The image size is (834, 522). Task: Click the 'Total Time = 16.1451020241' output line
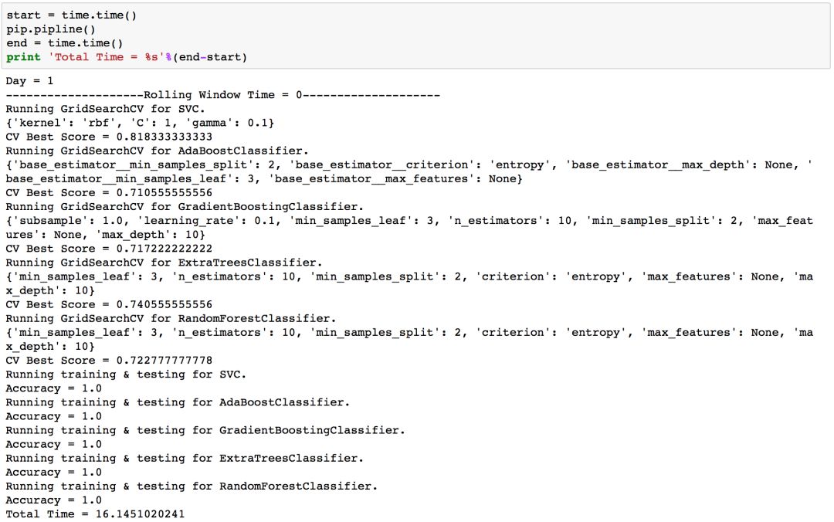(x=95, y=514)
